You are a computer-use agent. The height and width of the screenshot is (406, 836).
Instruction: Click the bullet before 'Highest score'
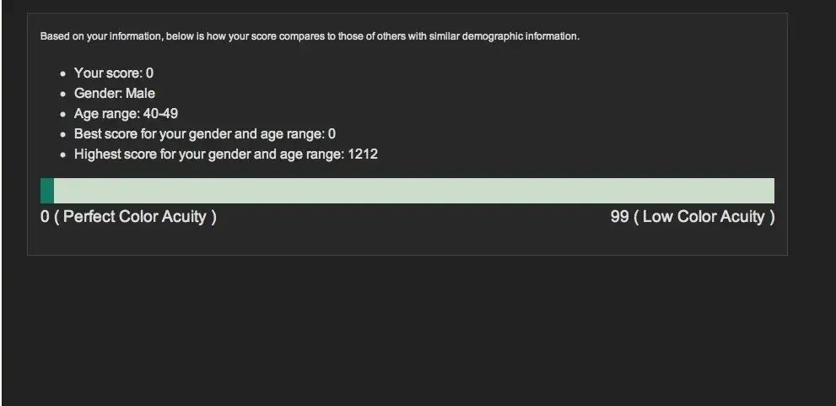(x=63, y=154)
